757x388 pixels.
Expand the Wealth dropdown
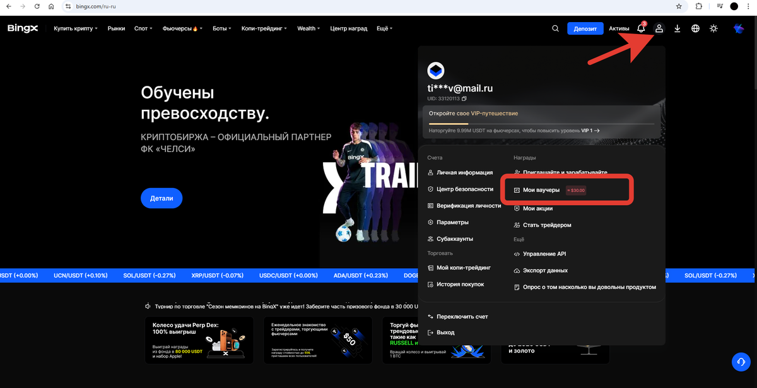coord(308,28)
